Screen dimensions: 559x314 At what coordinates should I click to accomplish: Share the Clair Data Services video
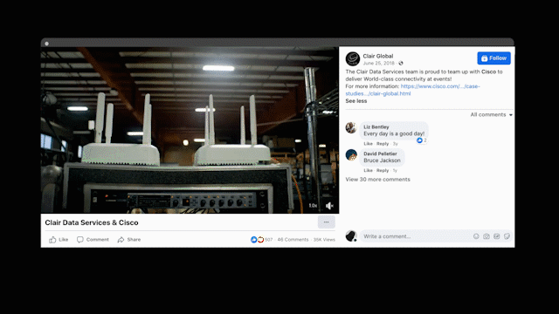click(129, 240)
